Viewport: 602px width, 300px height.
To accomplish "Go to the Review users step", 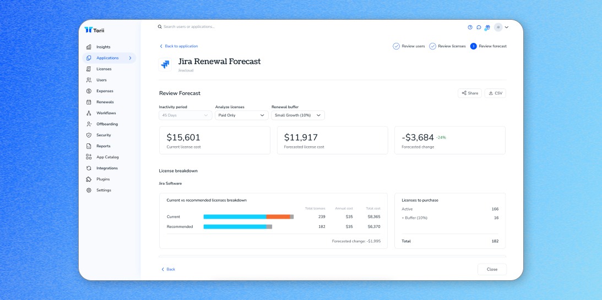I will point(409,46).
